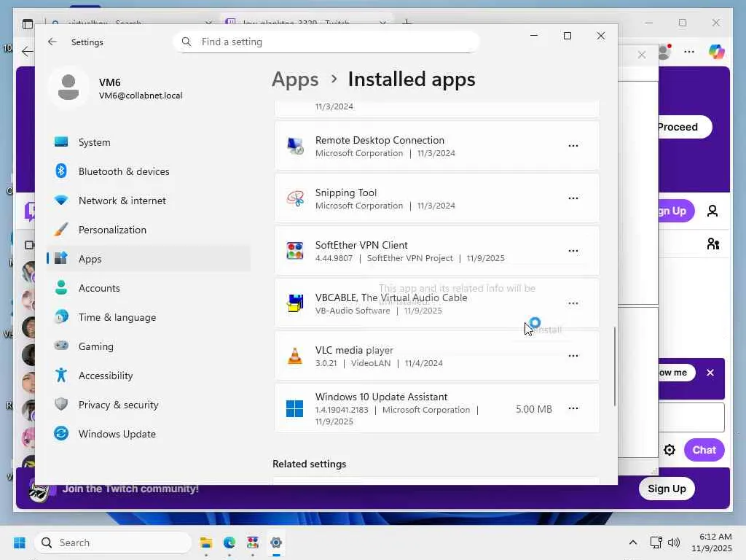Image resolution: width=746 pixels, height=560 pixels.
Task: Click the Snipping Tool app icon
Action: (295, 198)
